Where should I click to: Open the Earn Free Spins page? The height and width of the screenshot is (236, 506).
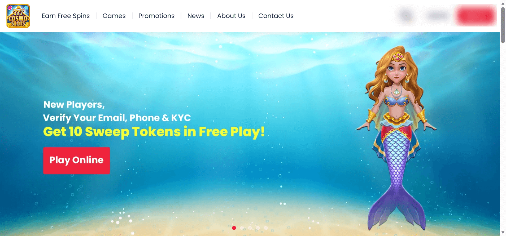(x=66, y=16)
